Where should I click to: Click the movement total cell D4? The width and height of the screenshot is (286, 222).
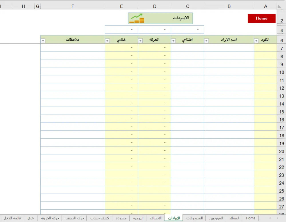(154, 29)
